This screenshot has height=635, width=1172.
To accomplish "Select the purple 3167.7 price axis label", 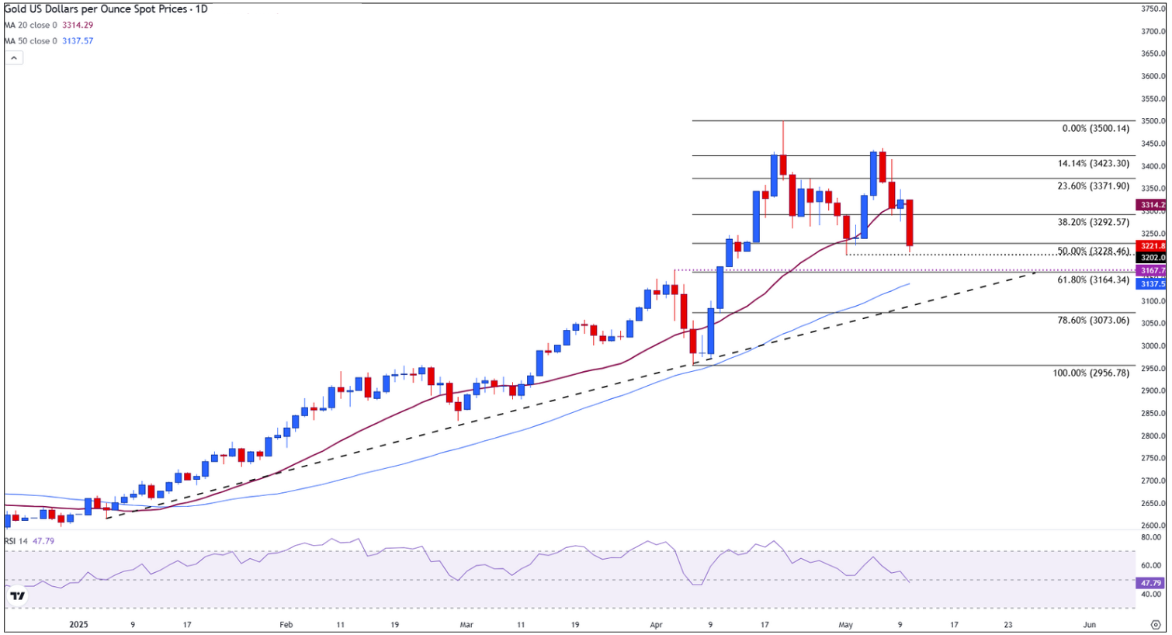I will coord(1153,271).
